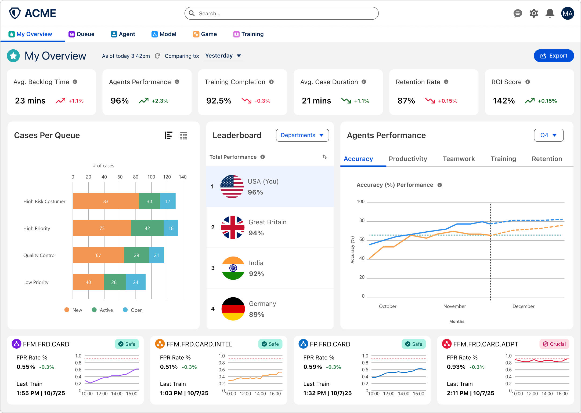The image size is (581, 413).
Task: Open the Training navigation tab
Action: 248,34
